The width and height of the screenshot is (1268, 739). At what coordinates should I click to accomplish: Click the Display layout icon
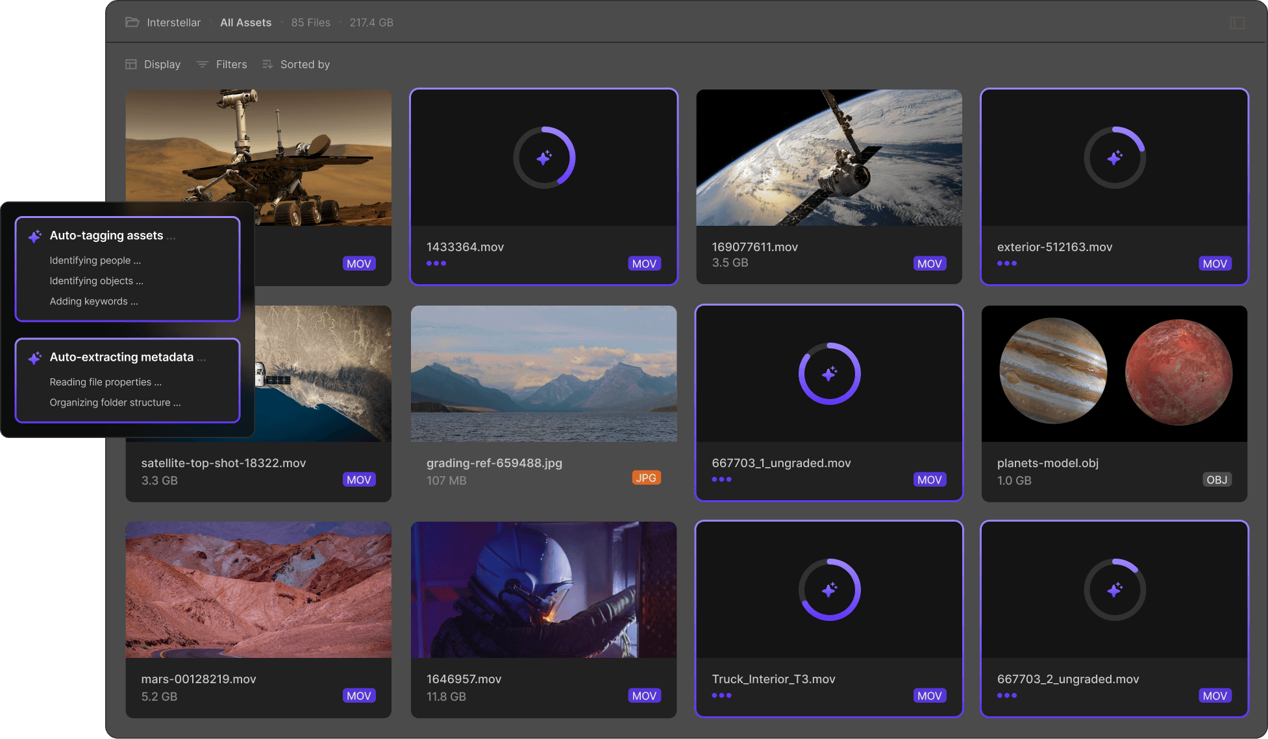pos(131,64)
